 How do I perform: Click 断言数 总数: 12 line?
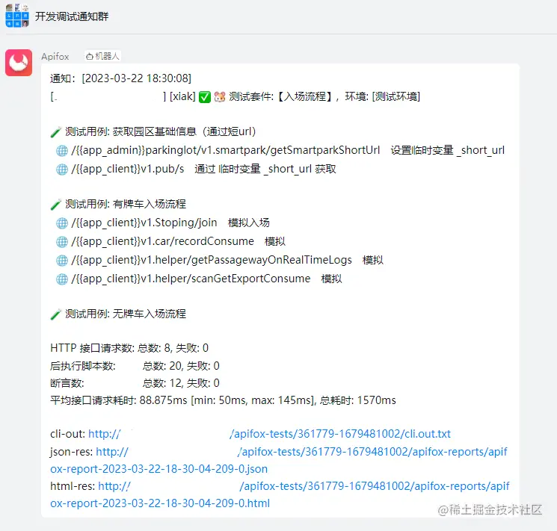135,383
